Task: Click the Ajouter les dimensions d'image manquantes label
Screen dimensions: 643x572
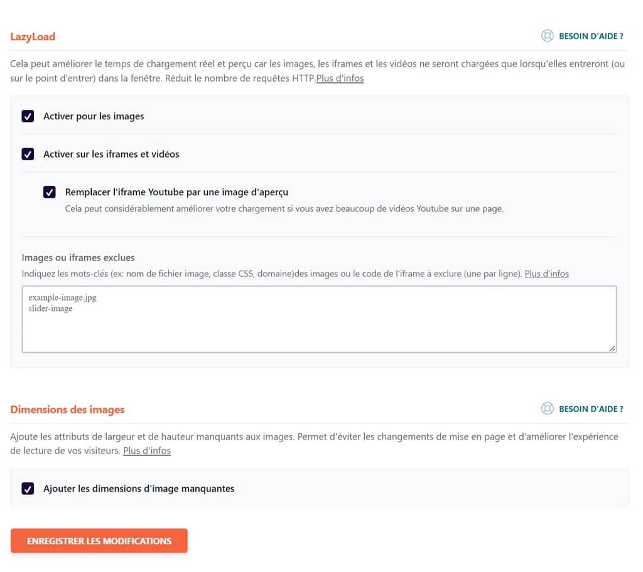Action: coord(139,488)
